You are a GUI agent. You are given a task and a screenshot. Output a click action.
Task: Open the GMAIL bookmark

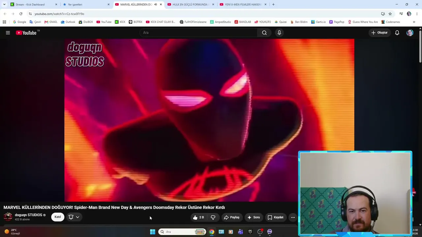point(51,22)
